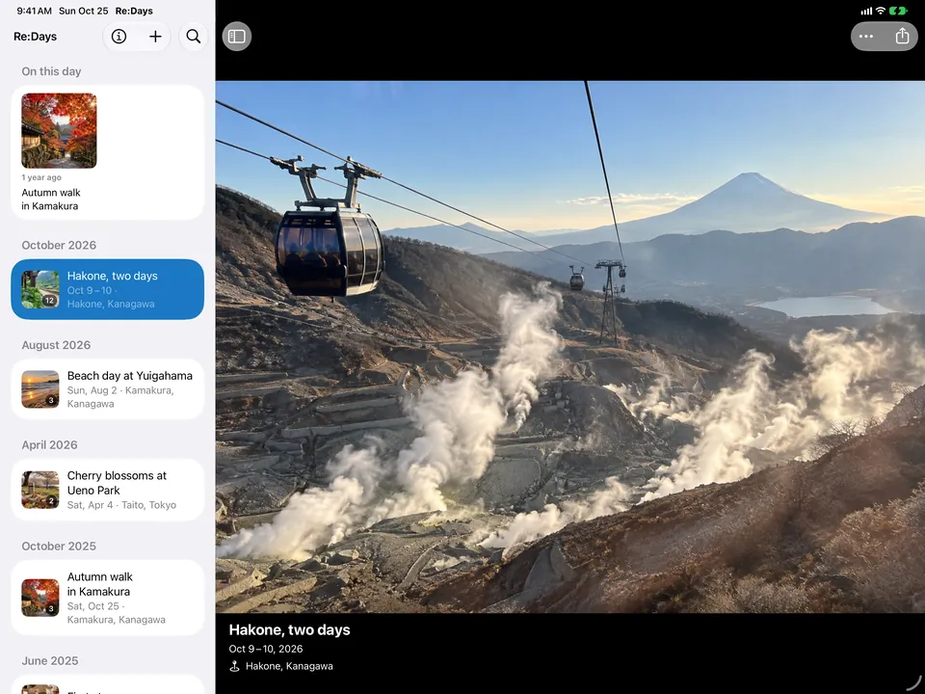This screenshot has height=694, width=925.
Task: Click the 'Oct 9–10, 2026' date caption
Action: click(266, 649)
